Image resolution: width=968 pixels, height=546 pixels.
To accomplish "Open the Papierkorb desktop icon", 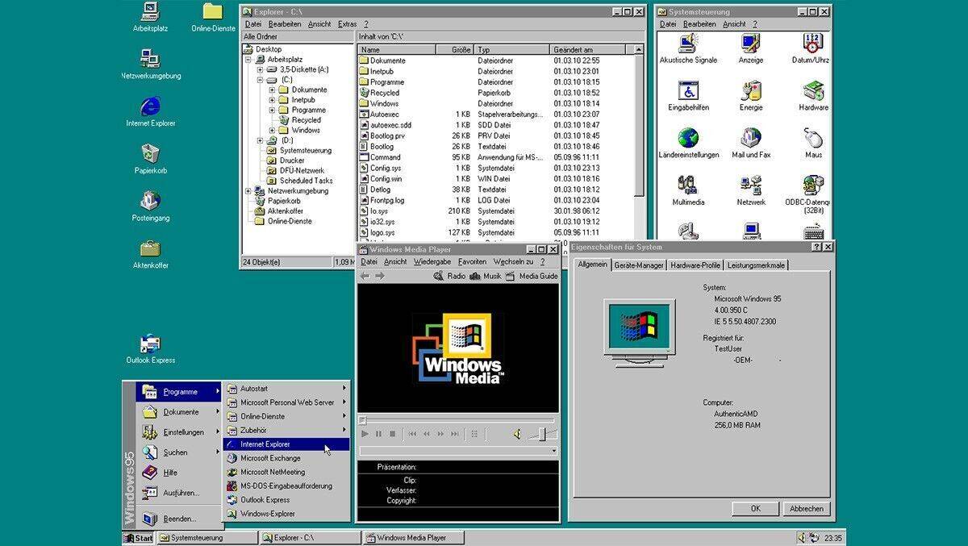I will 150,159.
